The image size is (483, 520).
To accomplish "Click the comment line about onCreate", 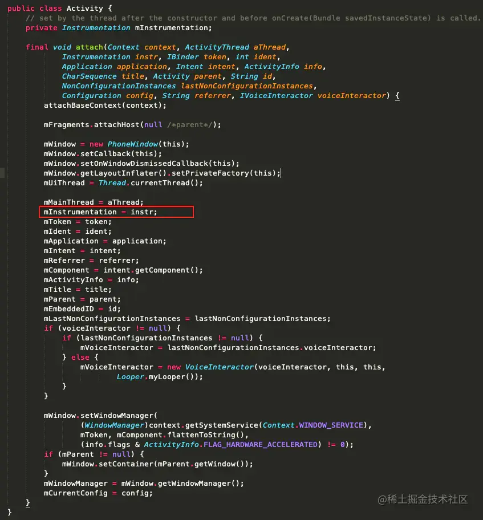I will tap(253, 18).
